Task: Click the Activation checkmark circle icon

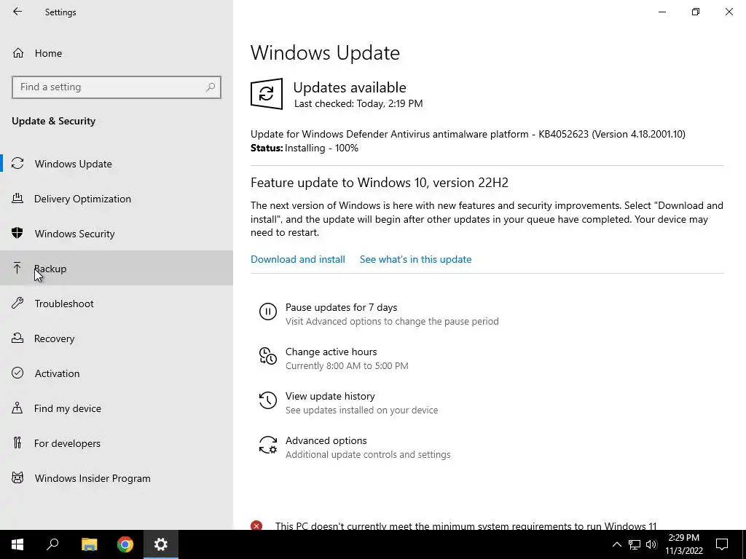Action: point(17,373)
